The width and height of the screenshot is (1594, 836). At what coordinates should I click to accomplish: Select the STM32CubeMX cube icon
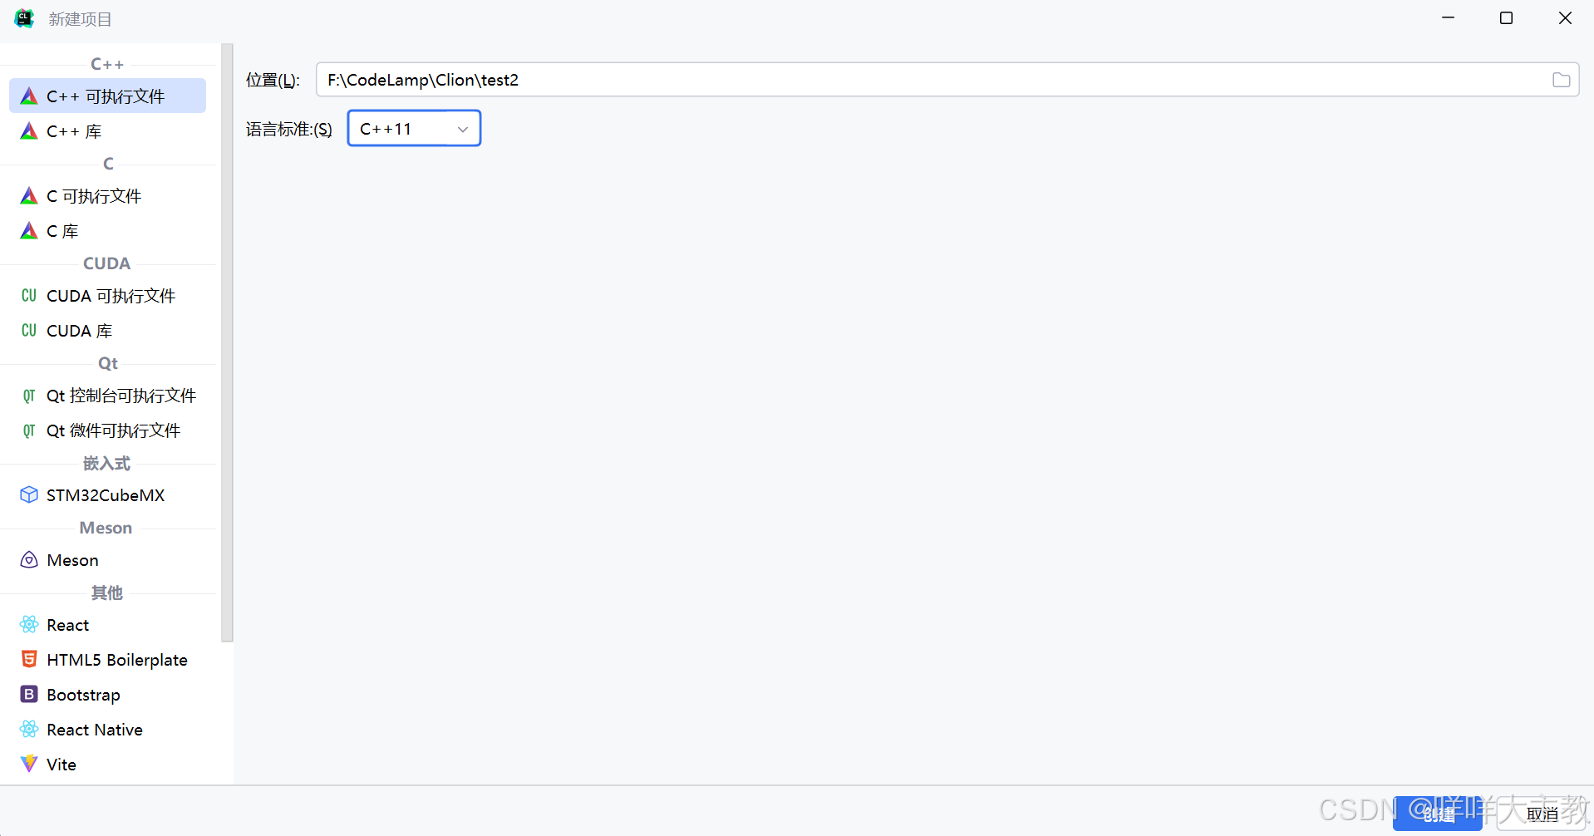[29, 495]
